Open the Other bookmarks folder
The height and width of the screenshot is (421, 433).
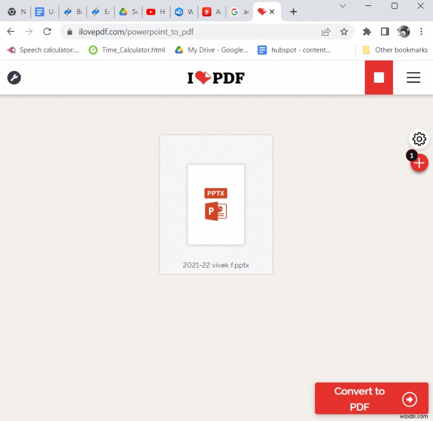coord(394,50)
